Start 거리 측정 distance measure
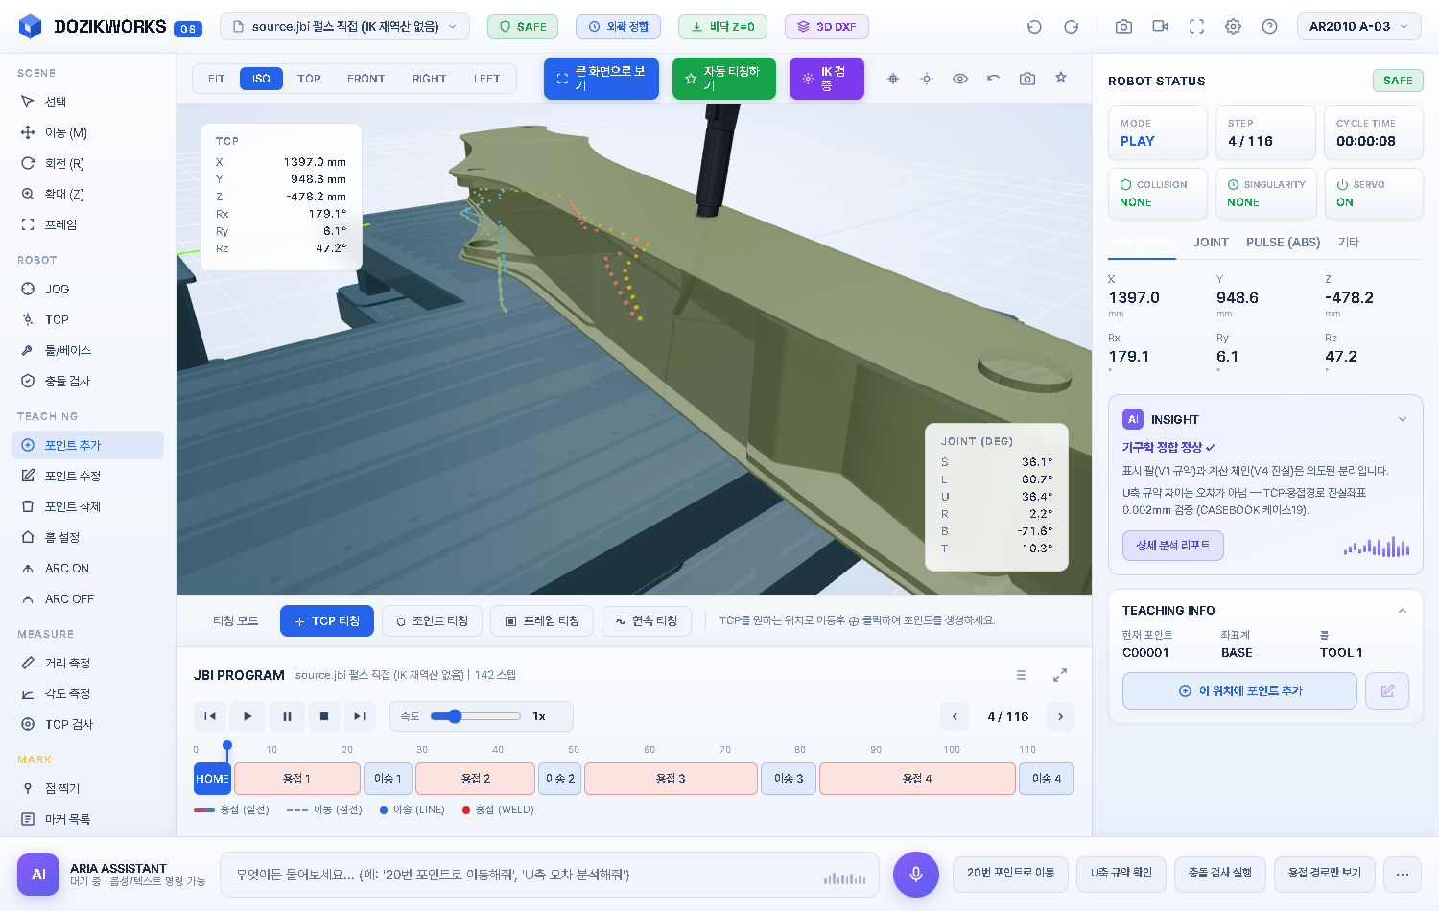Image resolution: width=1439 pixels, height=911 pixels. (87, 663)
